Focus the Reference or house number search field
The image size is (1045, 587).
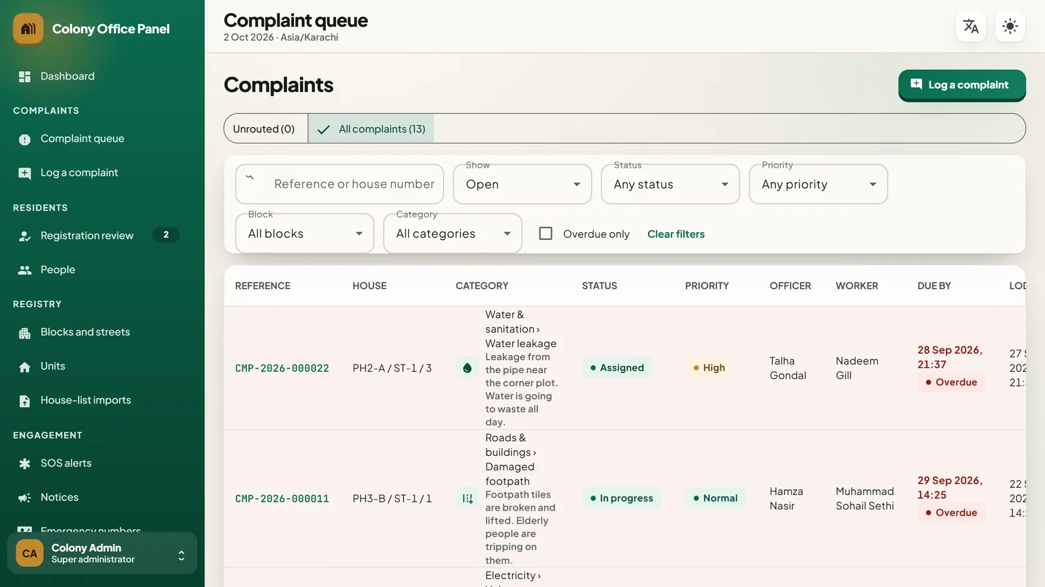340,184
